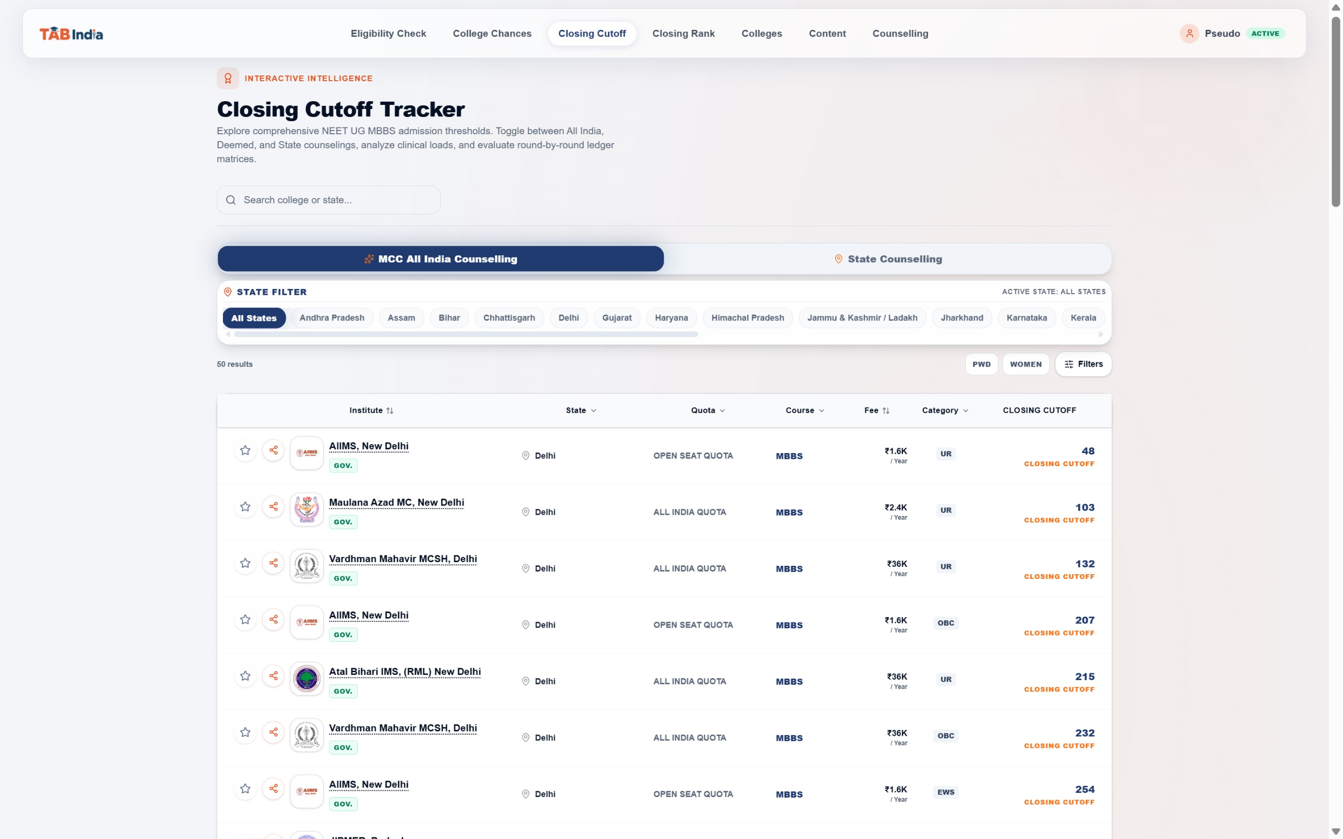Open Vardhman Mahavir MCSH link in UR row

(403, 559)
